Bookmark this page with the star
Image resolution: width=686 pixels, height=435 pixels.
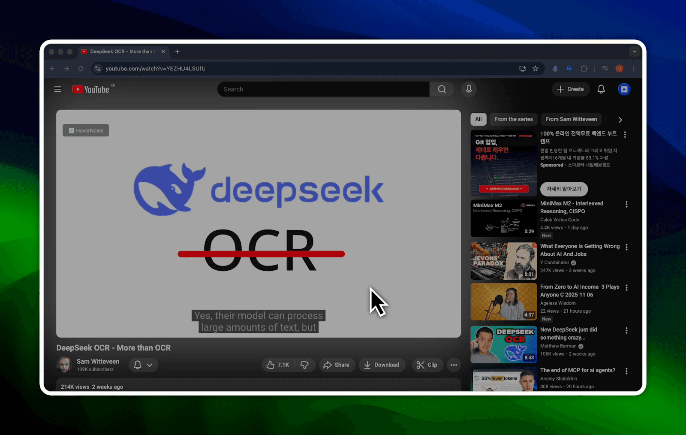(x=536, y=69)
